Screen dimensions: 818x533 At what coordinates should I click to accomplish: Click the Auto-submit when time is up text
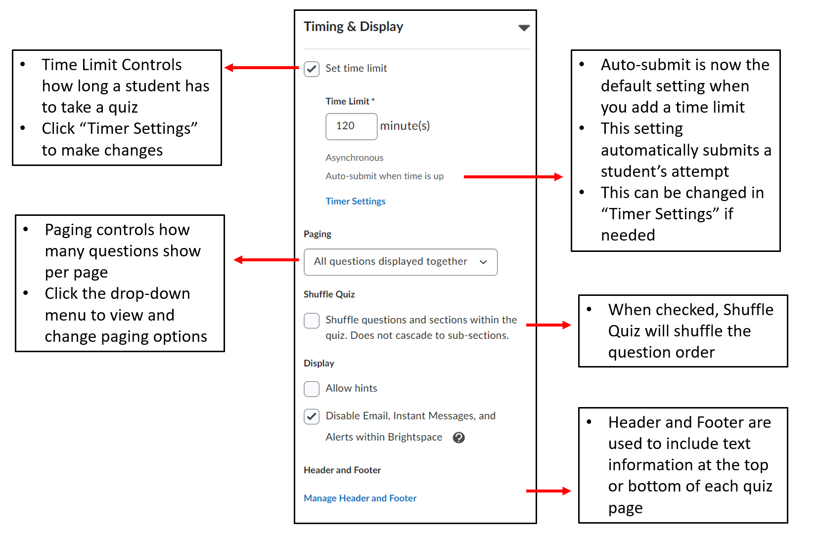tap(385, 176)
